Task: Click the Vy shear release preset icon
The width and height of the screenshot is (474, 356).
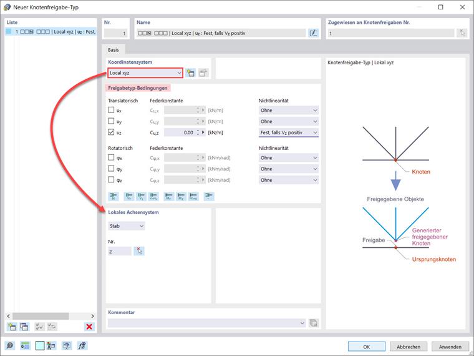Action: [x=129, y=196]
